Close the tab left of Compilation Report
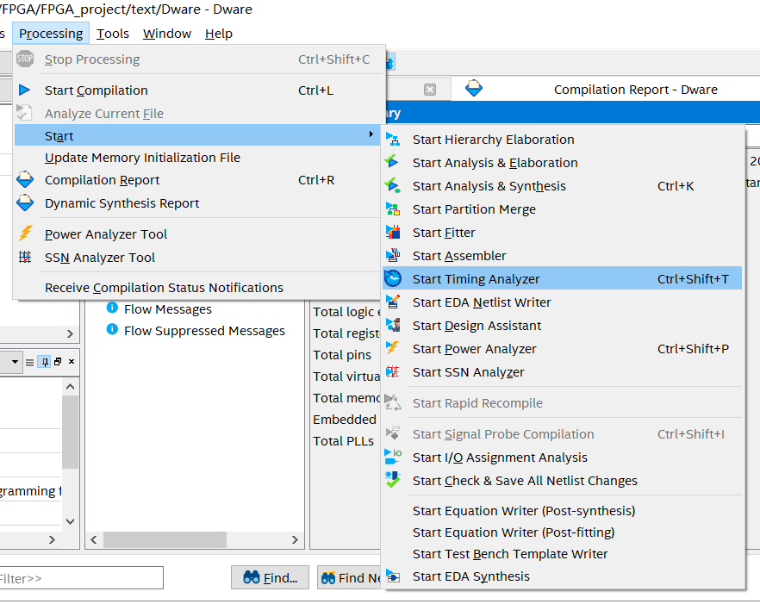The image size is (760, 604). 430,90
